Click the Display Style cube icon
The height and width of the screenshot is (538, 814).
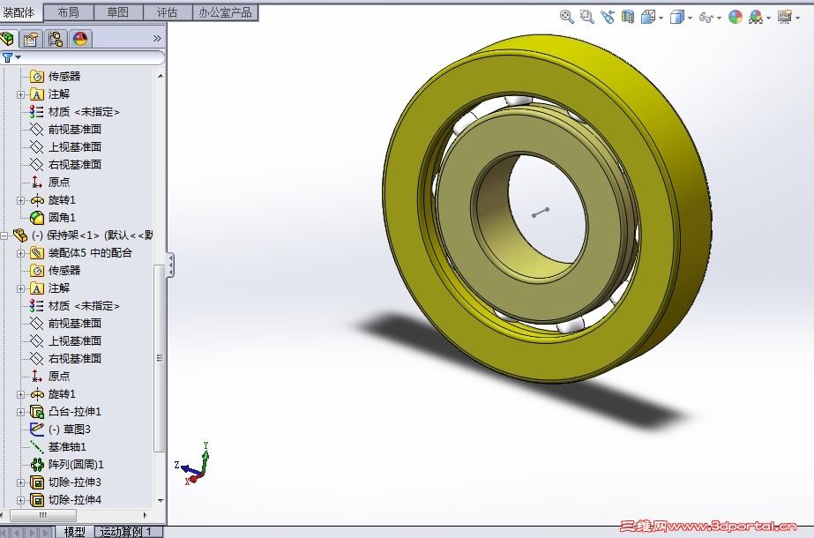pos(677,17)
